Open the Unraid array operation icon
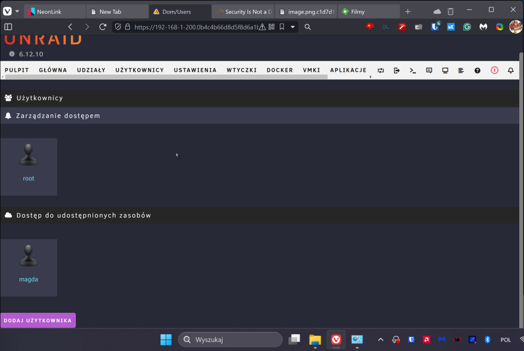 pos(380,70)
